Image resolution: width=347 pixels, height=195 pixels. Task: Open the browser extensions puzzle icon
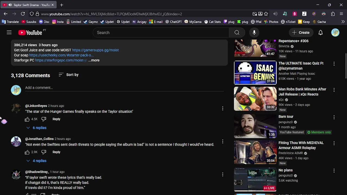click(x=333, y=14)
